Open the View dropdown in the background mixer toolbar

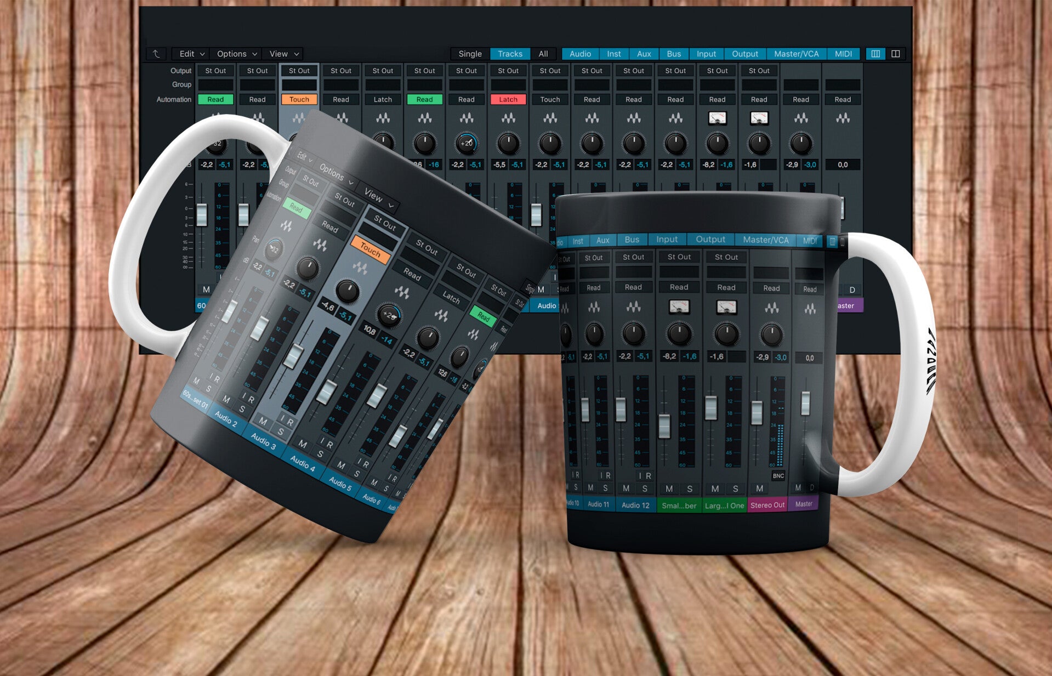(283, 54)
